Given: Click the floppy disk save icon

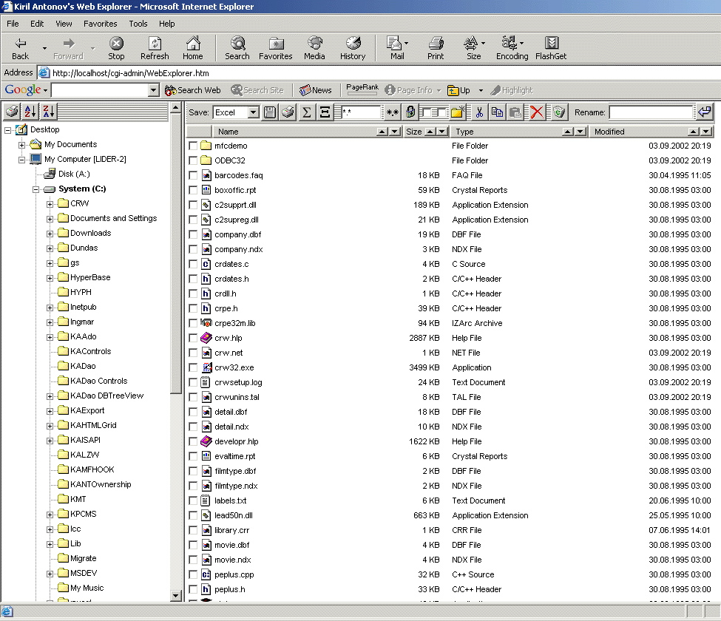Looking at the screenshot, I should tap(270, 112).
